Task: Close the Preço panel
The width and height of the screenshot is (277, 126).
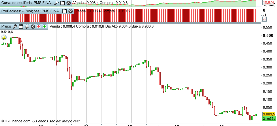Action: click(x=33, y=27)
